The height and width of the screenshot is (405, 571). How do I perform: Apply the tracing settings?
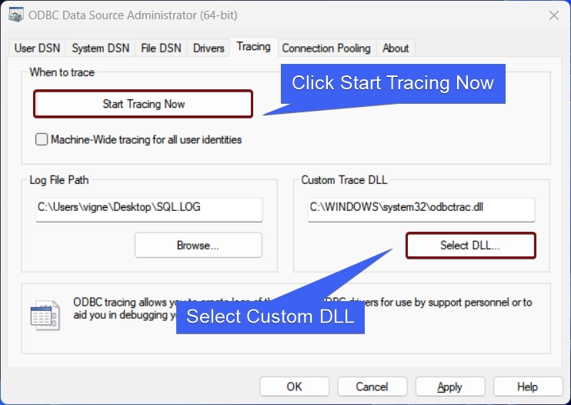[x=450, y=387]
